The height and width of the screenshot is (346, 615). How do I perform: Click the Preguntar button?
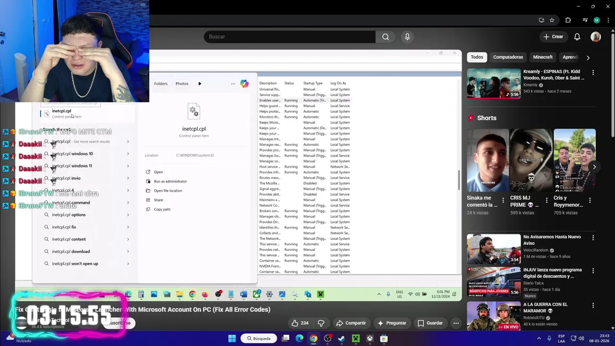pos(392,323)
